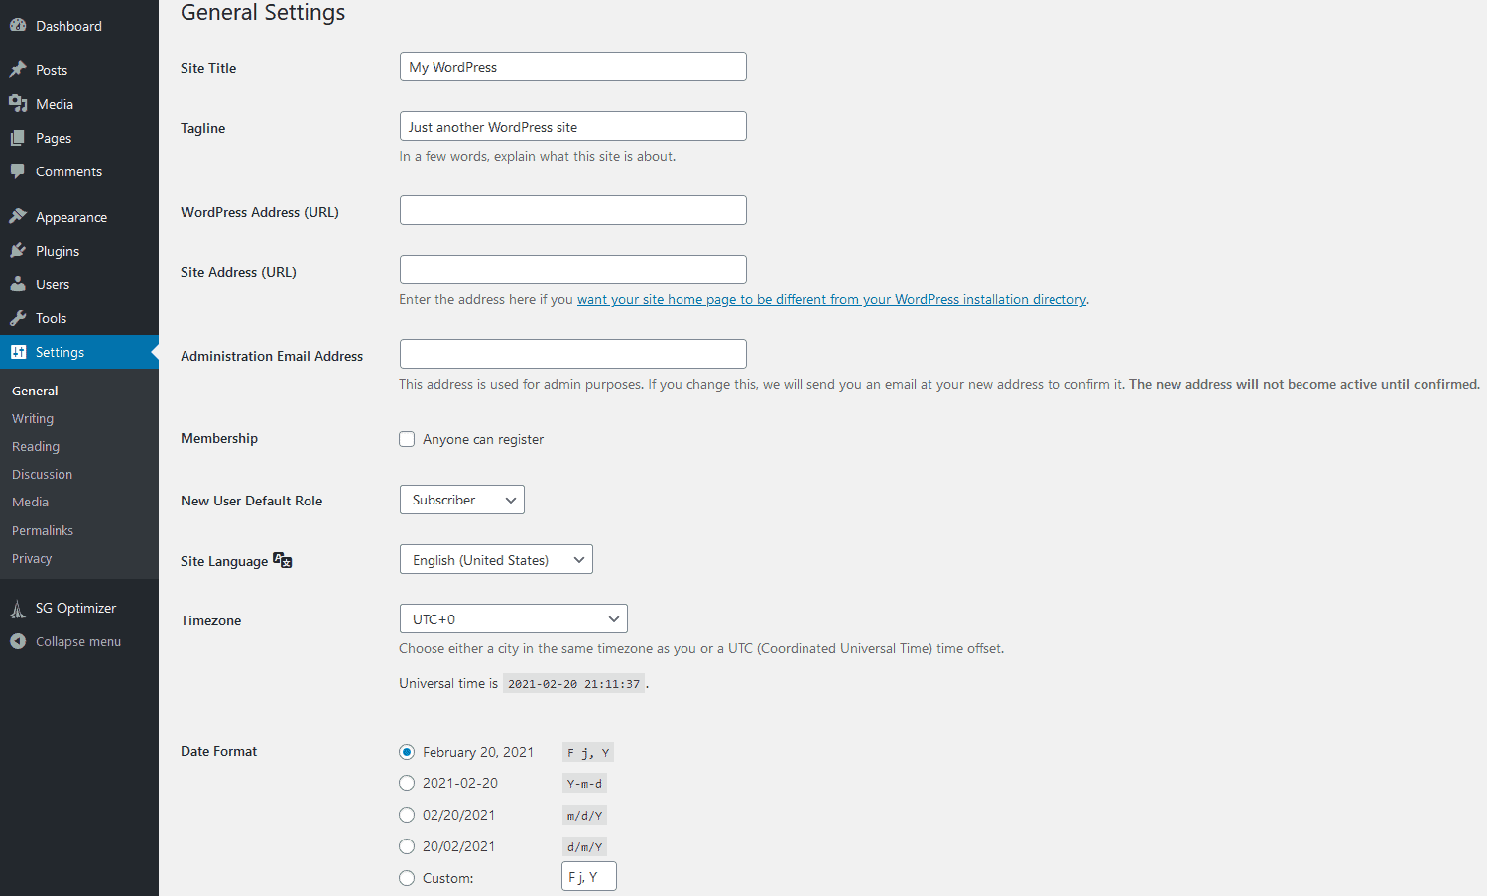
Task: Go to the General settings submenu
Action: 35,391
